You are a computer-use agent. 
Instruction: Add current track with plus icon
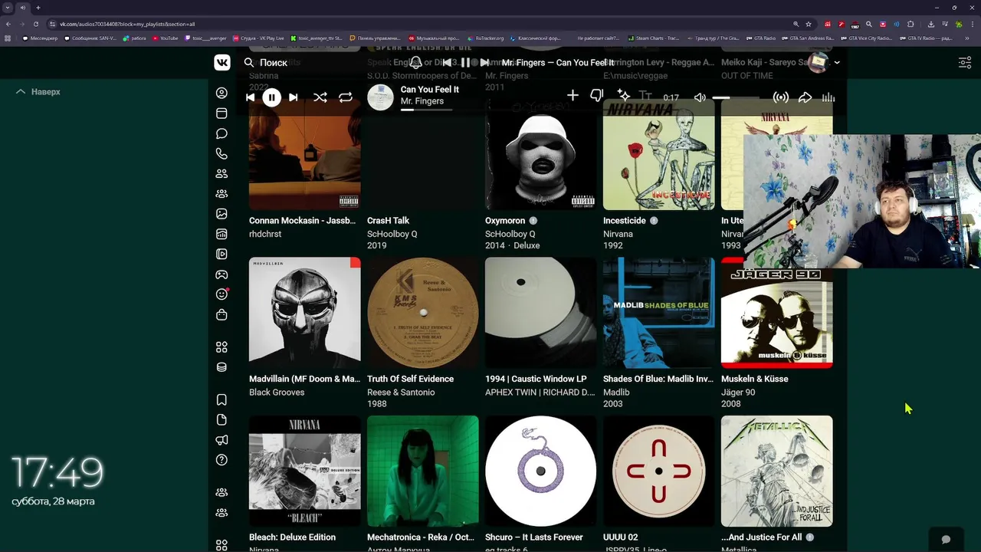click(573, 96)
